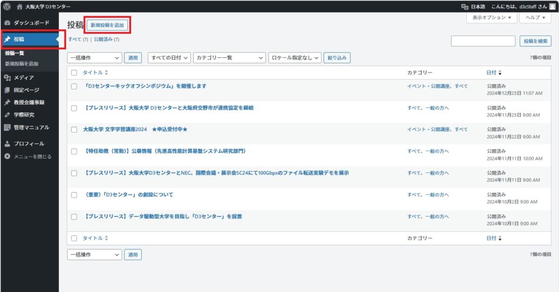Open the 教授会議事録 menu
Image resolution: width=559 pixels, height=292 pixels.
pyautogui.click(x=29, y=103)
